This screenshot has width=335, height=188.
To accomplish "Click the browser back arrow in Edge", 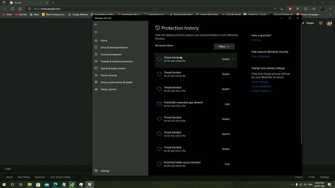I will (5, 9).
